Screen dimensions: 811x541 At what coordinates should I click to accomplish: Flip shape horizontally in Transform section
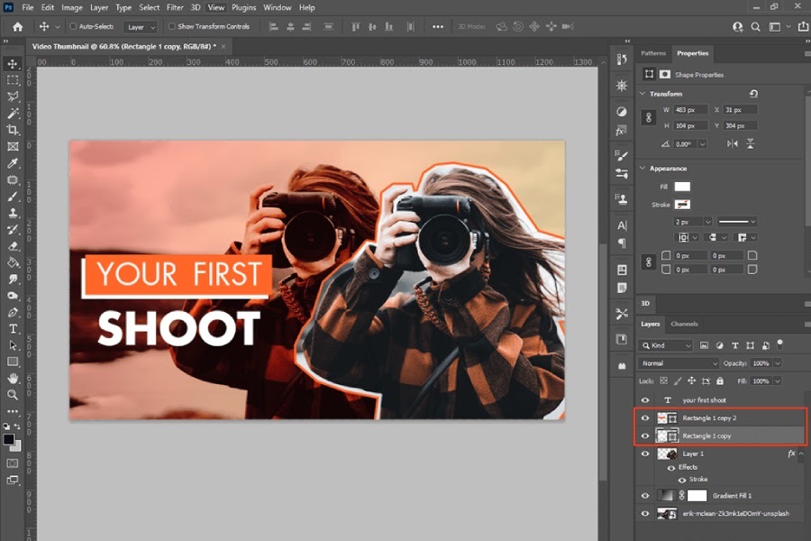pyautogui.click(x=733, y=144)
